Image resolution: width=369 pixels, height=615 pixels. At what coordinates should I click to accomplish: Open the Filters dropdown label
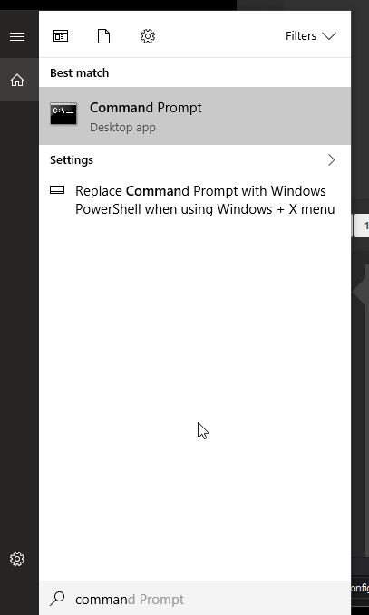[x=301, y=36]
